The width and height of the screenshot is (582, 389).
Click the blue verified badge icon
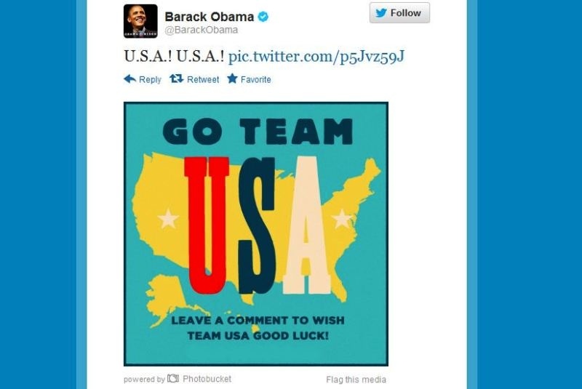point(263,17)
